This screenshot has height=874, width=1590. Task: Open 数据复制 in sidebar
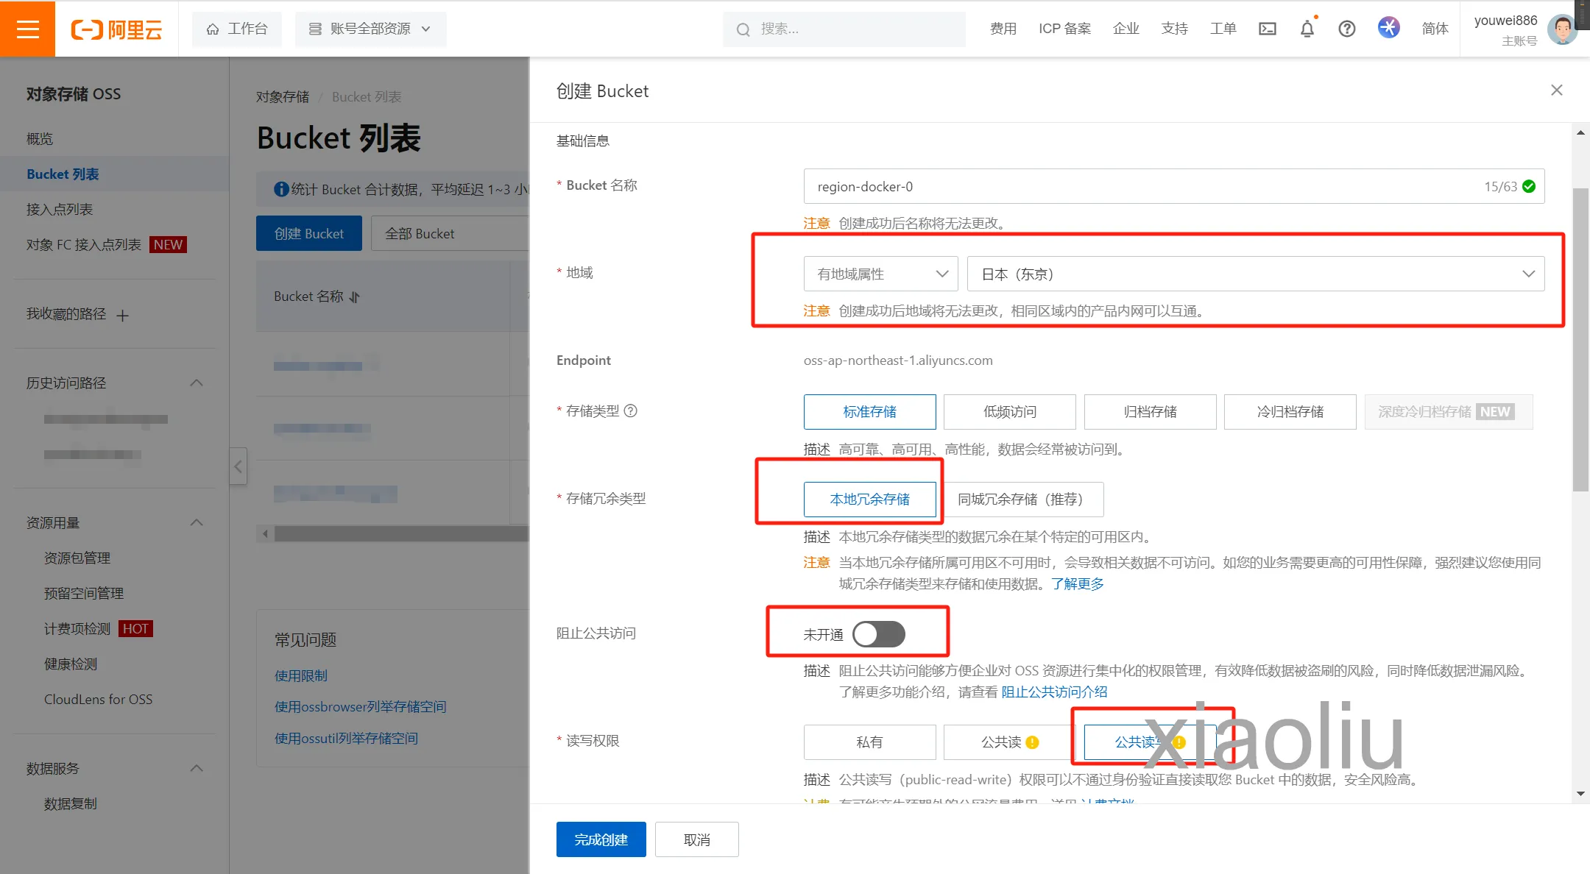coord(70,804)
